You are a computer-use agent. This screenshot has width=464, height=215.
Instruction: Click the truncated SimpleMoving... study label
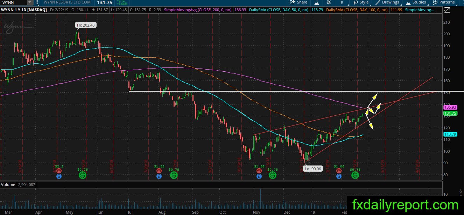tap(420, 10)
